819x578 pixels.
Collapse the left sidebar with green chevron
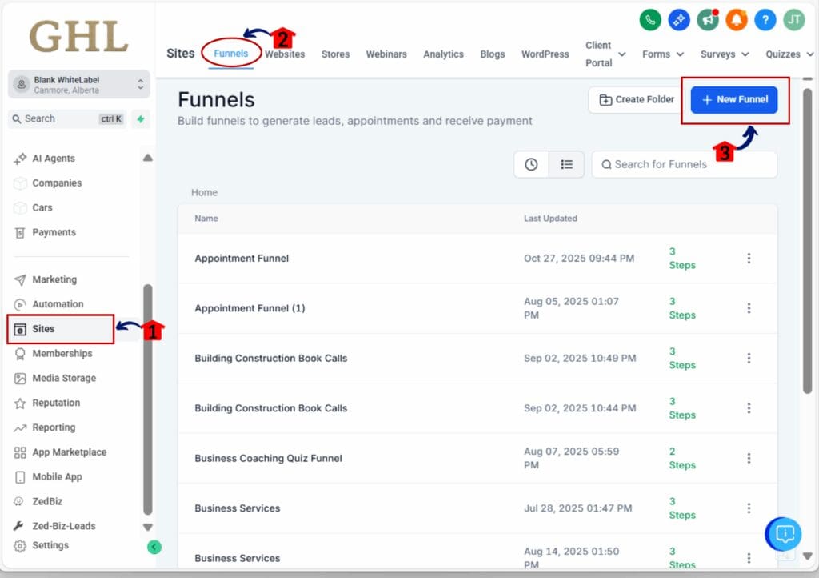tap(154, 547)
